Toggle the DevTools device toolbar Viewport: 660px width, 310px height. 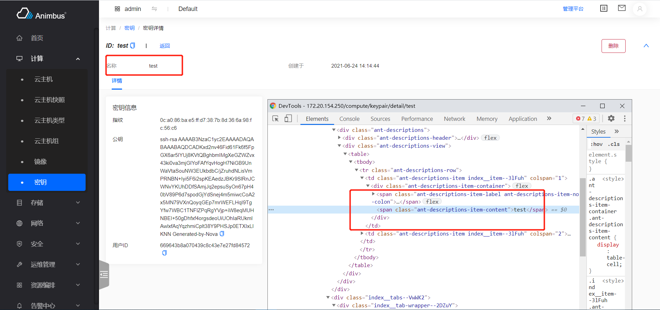point(288,119)
